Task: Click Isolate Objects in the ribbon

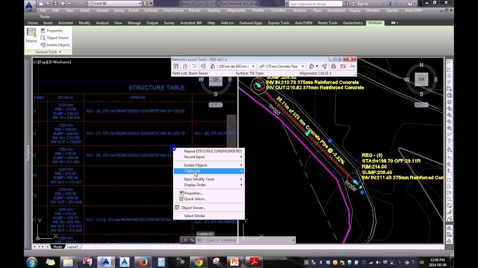Action: pyautogui.click(x=55, y=45)
